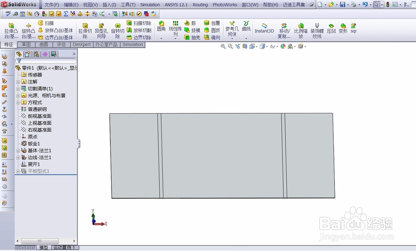Click Swept Cut (扫描切除)
416x251 pixels.
(139, 23)
